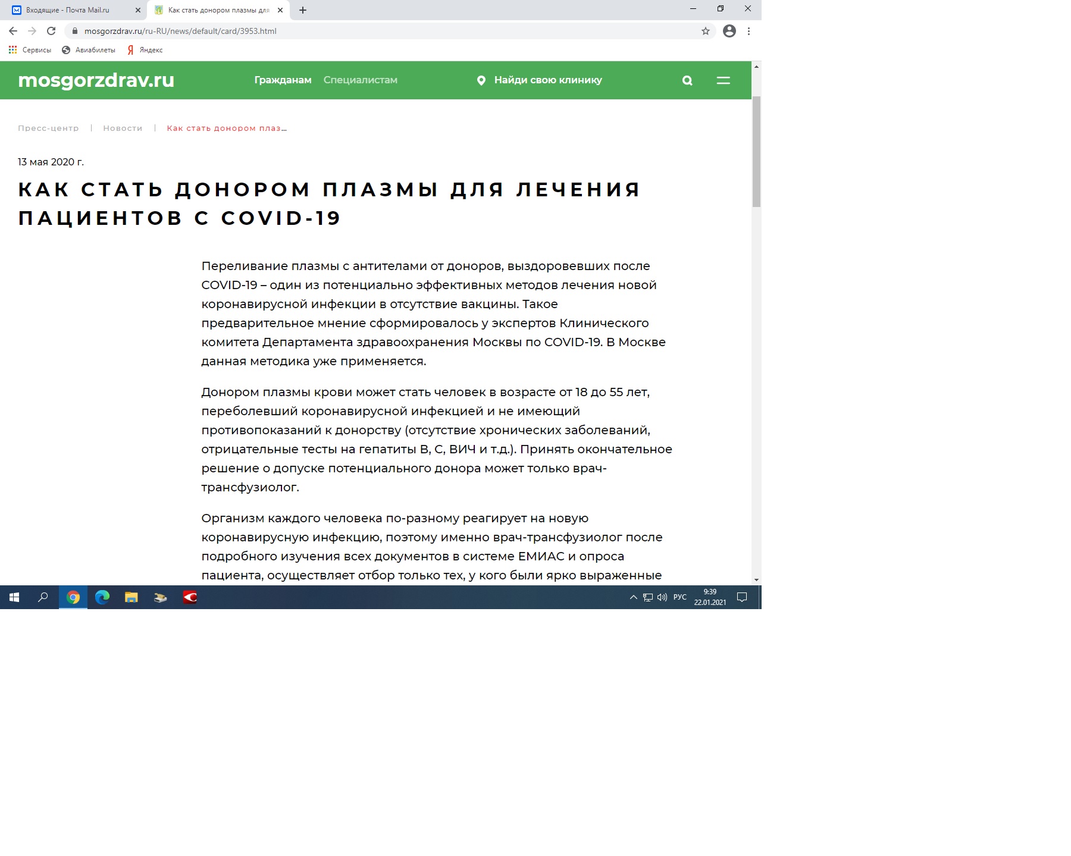Click the Найди свою клинику link

547,80
